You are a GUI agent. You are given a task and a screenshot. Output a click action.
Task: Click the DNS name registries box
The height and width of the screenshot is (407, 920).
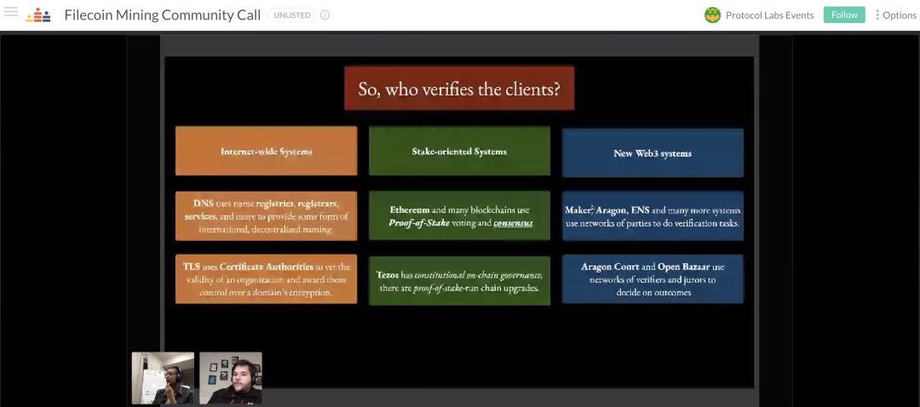click(267, 215)
